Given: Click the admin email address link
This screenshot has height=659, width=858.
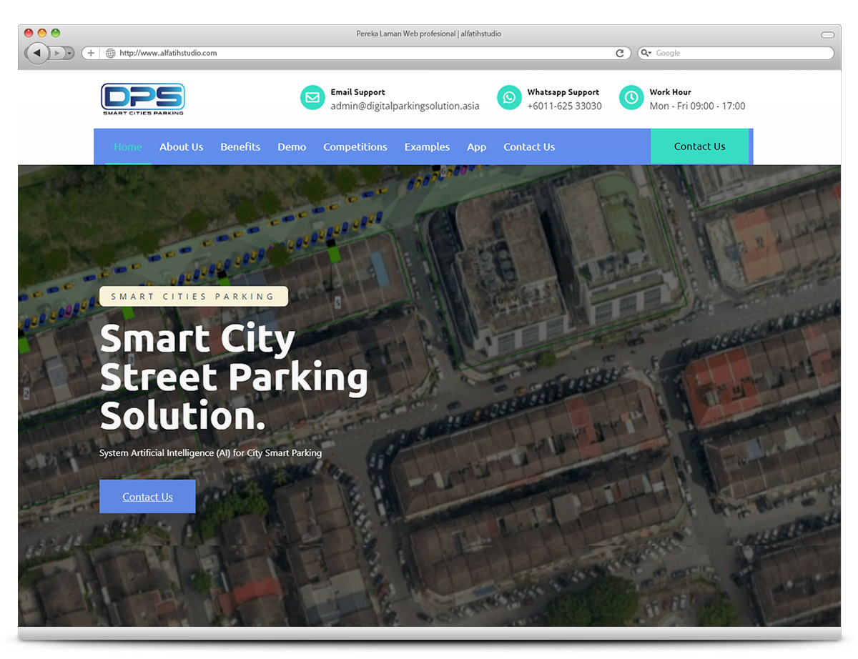Looking at the screenshot, I should (x=405, y=106).
